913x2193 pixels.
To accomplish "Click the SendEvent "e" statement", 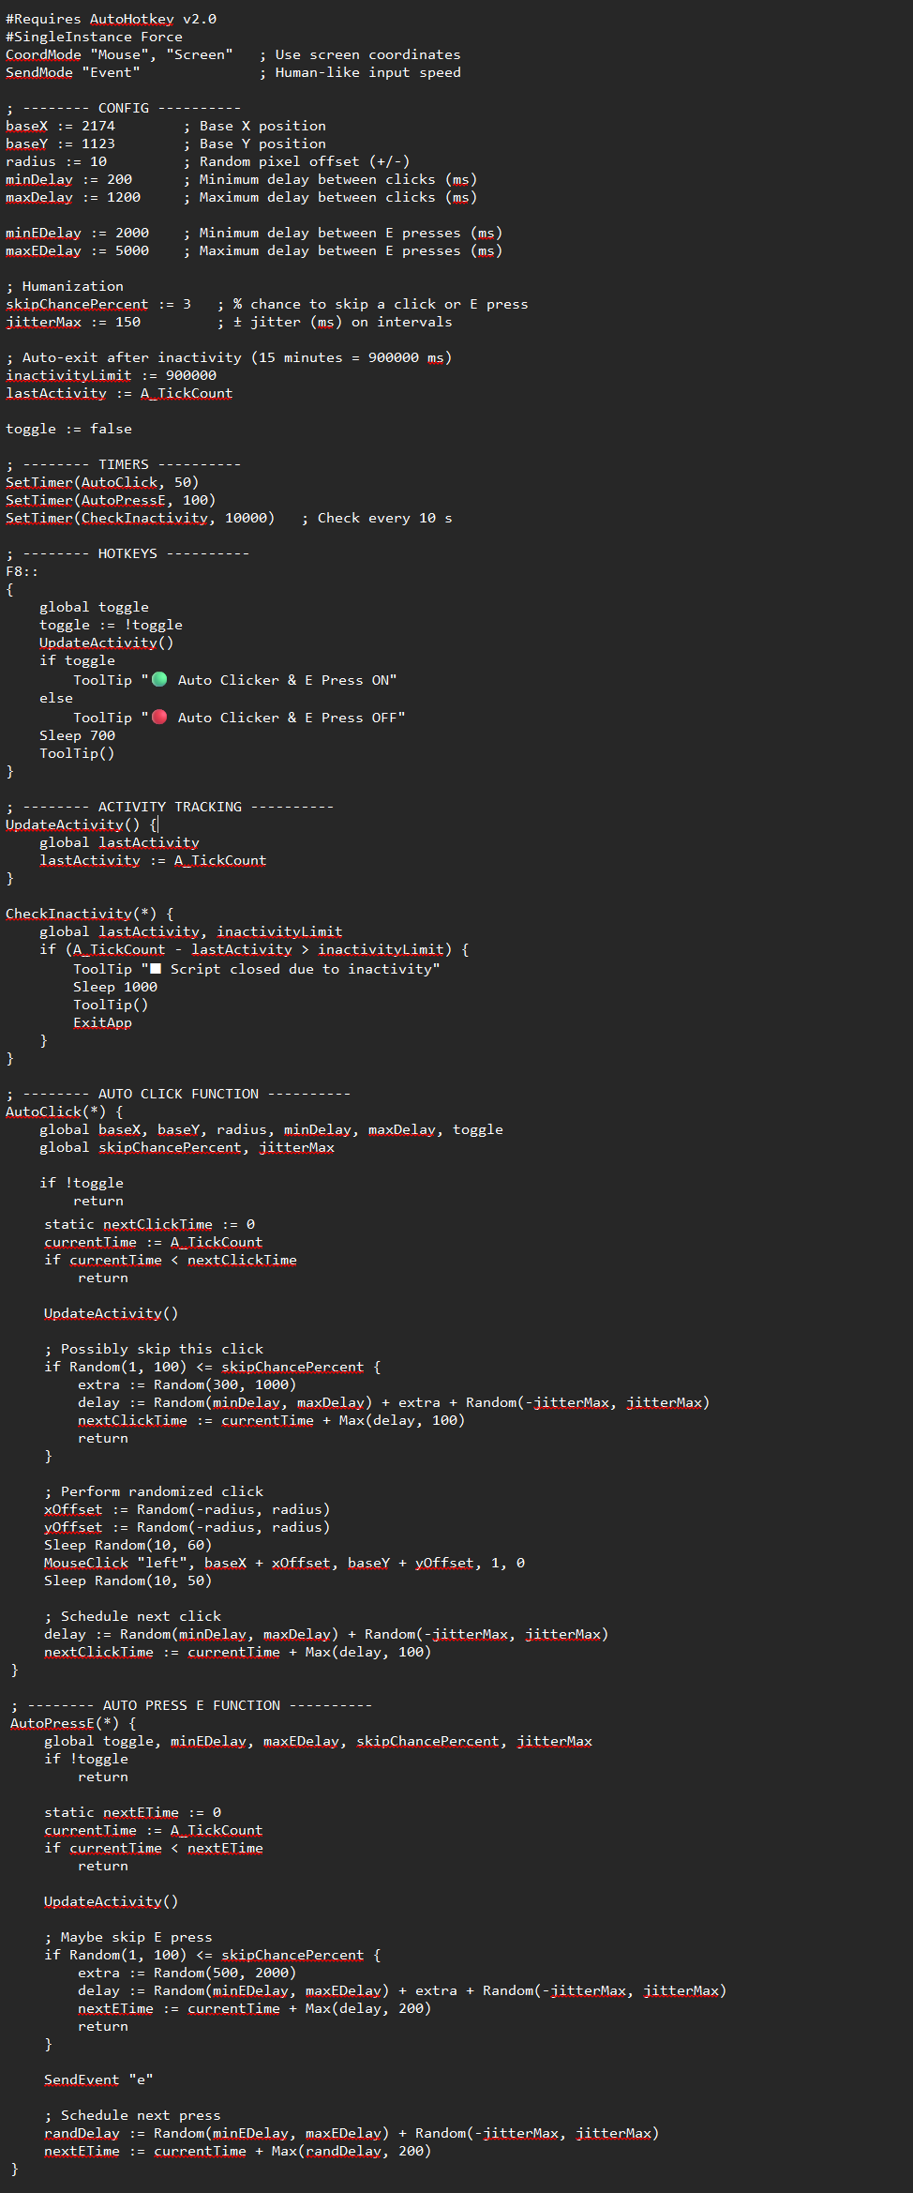I will 98,2080.
